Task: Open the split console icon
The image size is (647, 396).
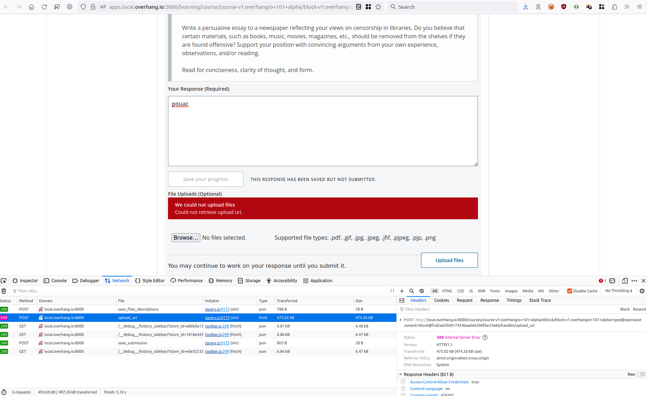Action: coord(612,280)
